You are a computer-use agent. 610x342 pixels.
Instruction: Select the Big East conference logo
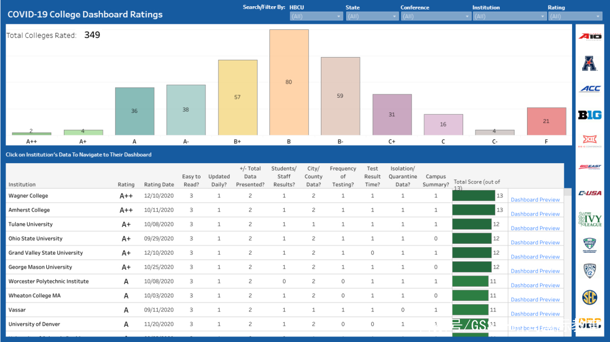[x=590, y=166]
